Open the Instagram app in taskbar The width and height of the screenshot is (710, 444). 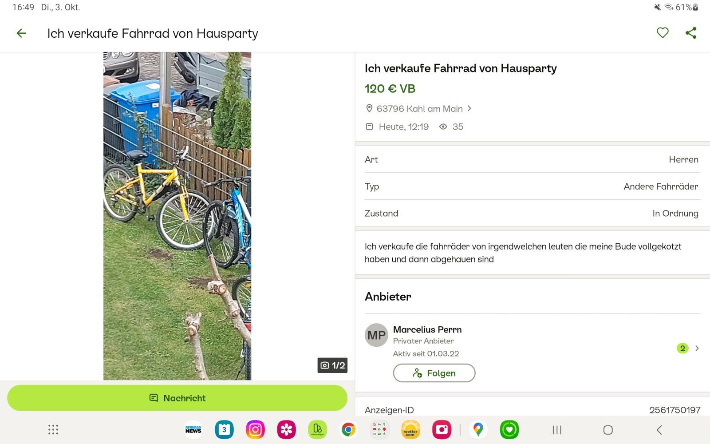tap(256, 430)
